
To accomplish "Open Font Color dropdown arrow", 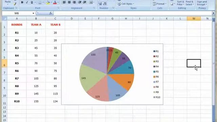I will [x=58, y=2].
